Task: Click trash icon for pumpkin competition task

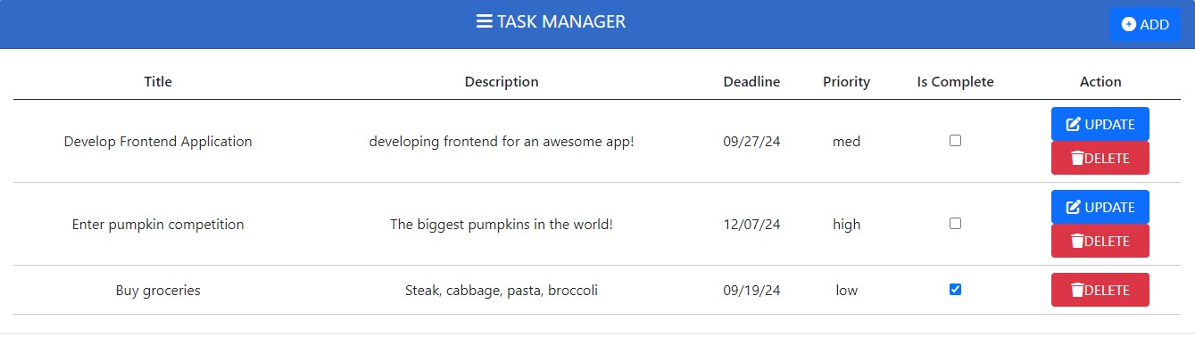Action: click(1077, 241)
